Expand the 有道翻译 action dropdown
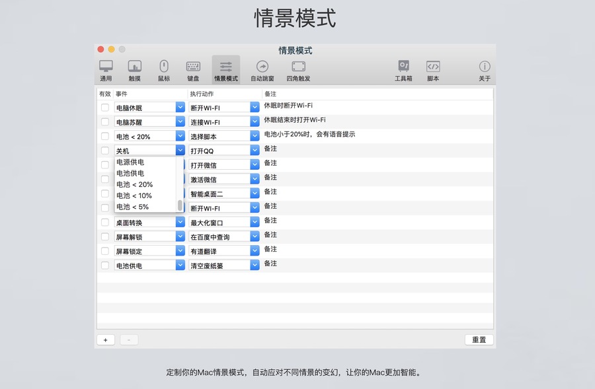The width and height of the screenshot is (595, 389). coord(255,251)
